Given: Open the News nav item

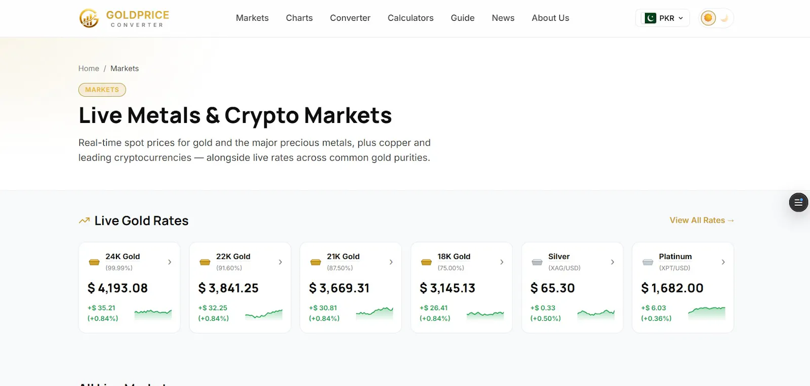Looking at the screenshot, I should (x=503, y=18).
